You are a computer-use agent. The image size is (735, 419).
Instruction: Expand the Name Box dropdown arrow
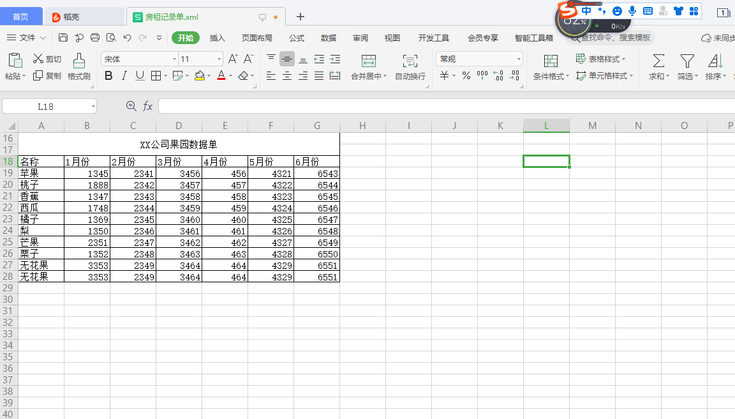pyautogui.click(x=93, y=107)
